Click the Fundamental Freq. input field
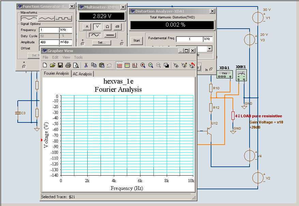The width and height of the screenshot is (299, 206). [190, 39]
